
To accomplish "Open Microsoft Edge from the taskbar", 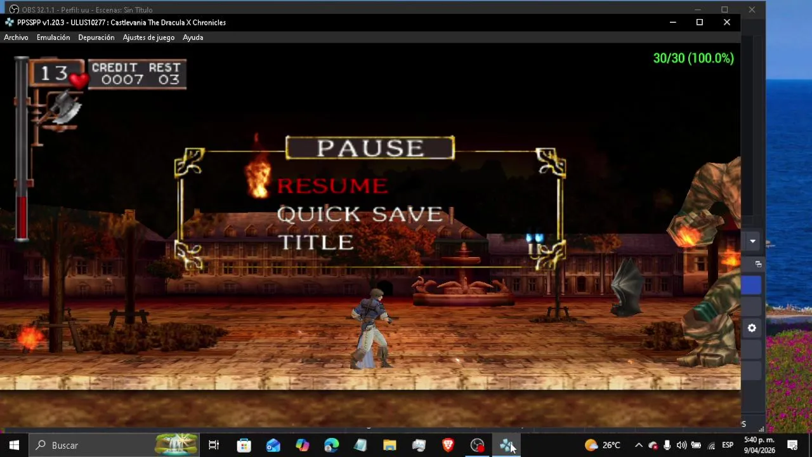I will click(331, 445).
